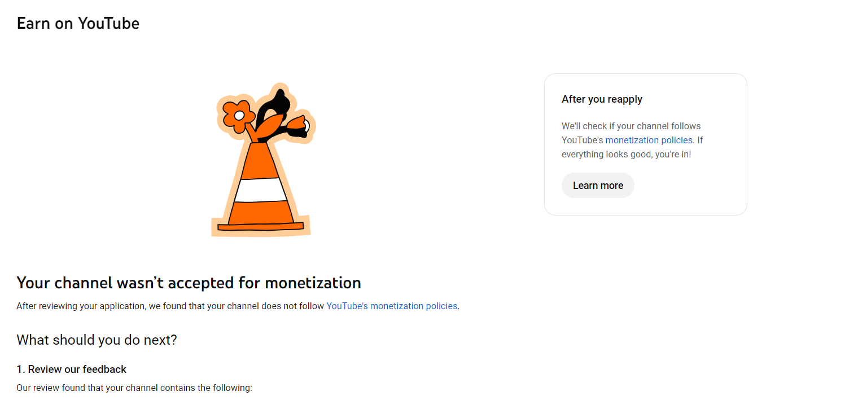Viewport: 845px width, 409px height.
Task: Click the orange traffic cone illustration
Action: (x=262, y=160)
